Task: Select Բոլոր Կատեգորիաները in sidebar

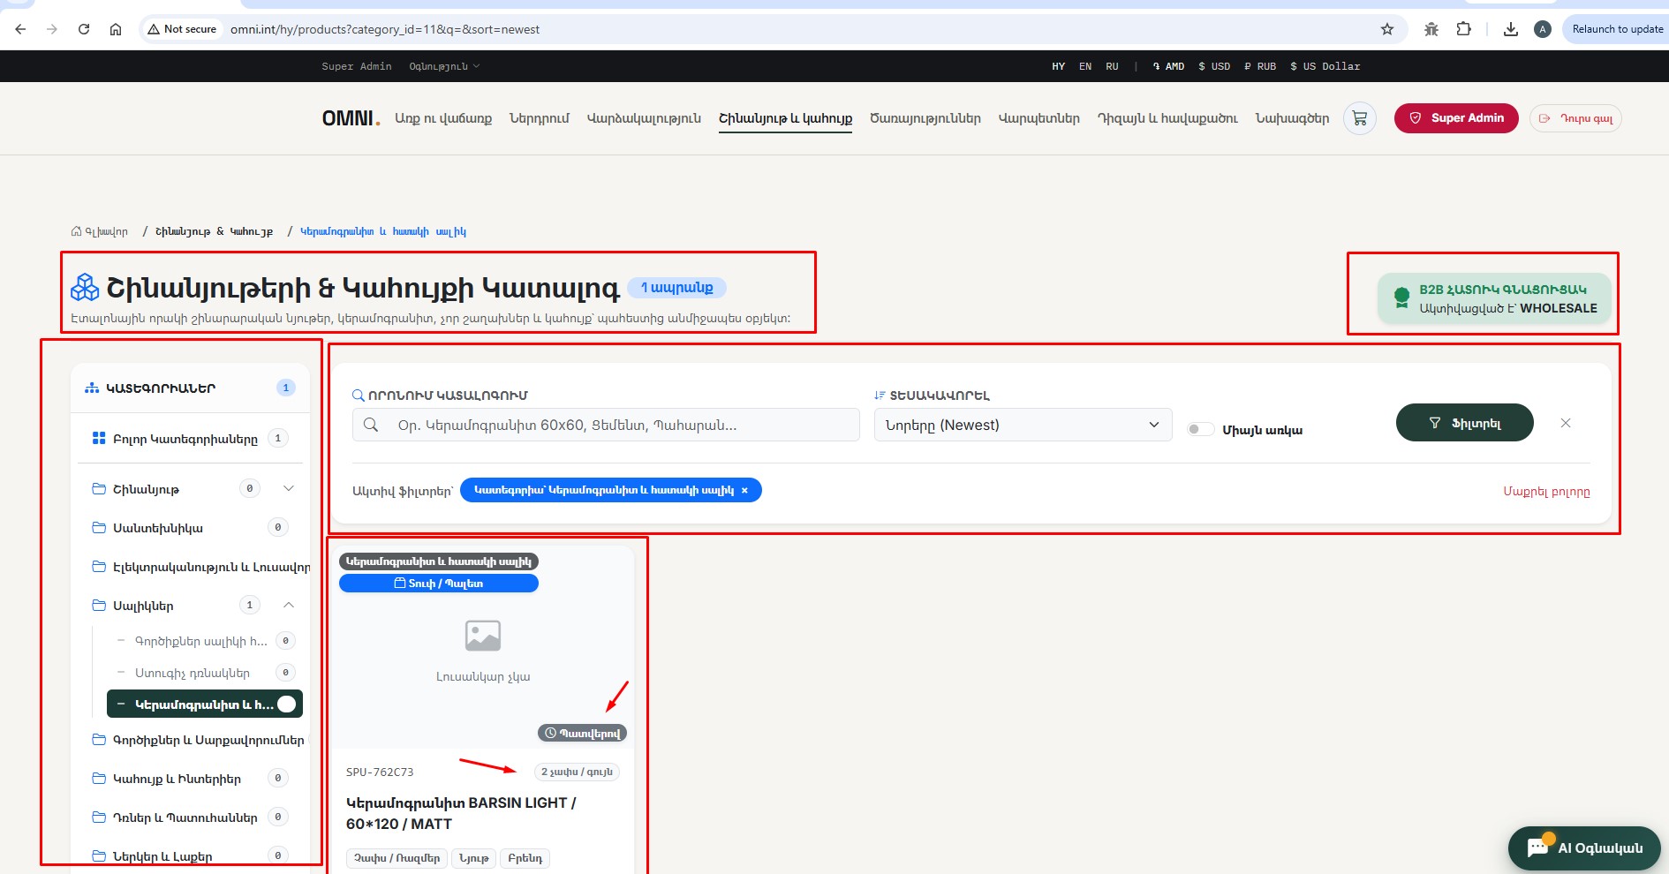Action: 190,439
